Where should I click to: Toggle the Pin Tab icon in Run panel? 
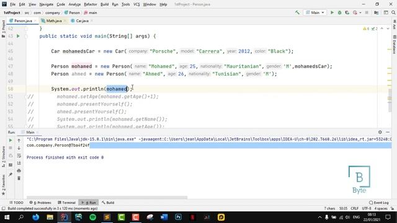click(11, 175)
